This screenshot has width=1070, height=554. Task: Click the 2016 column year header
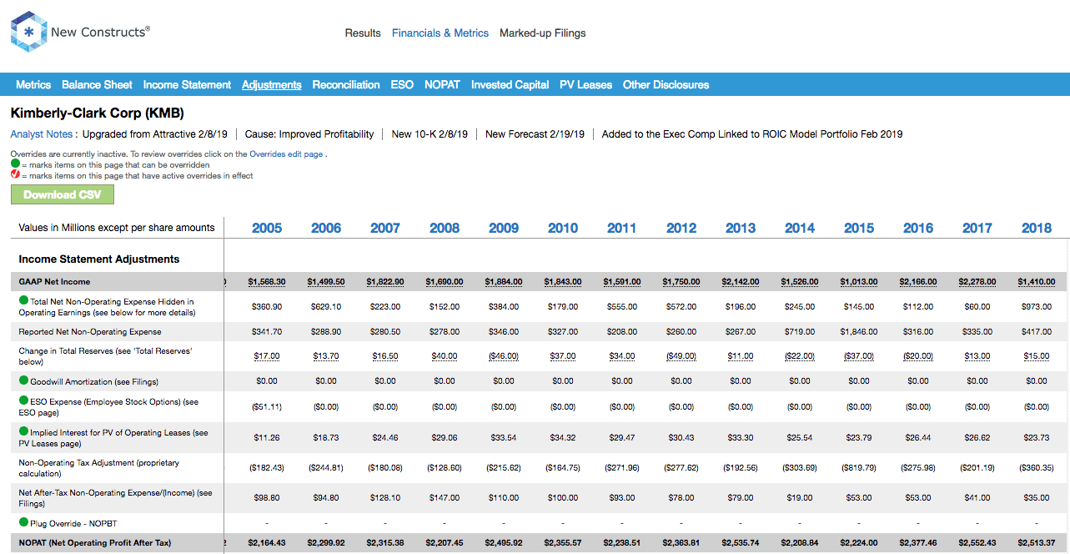click(918, 228)
